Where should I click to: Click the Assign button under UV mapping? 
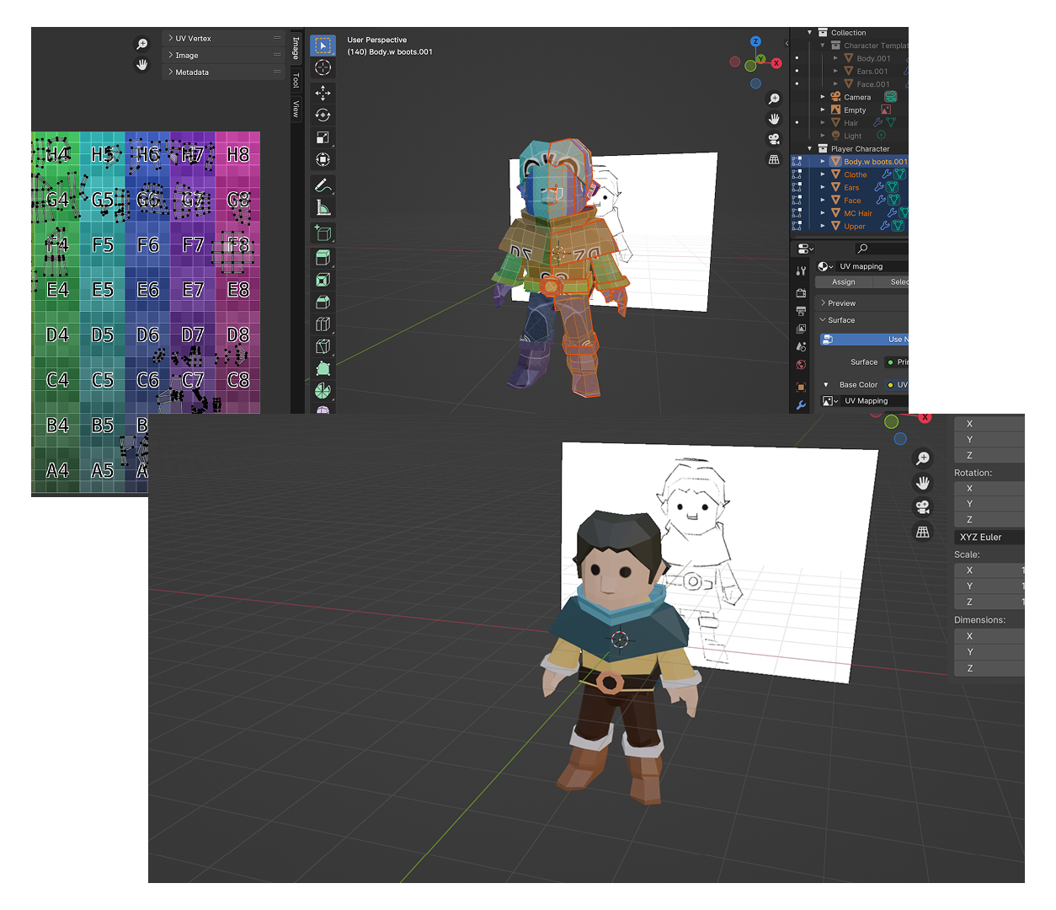843,281
